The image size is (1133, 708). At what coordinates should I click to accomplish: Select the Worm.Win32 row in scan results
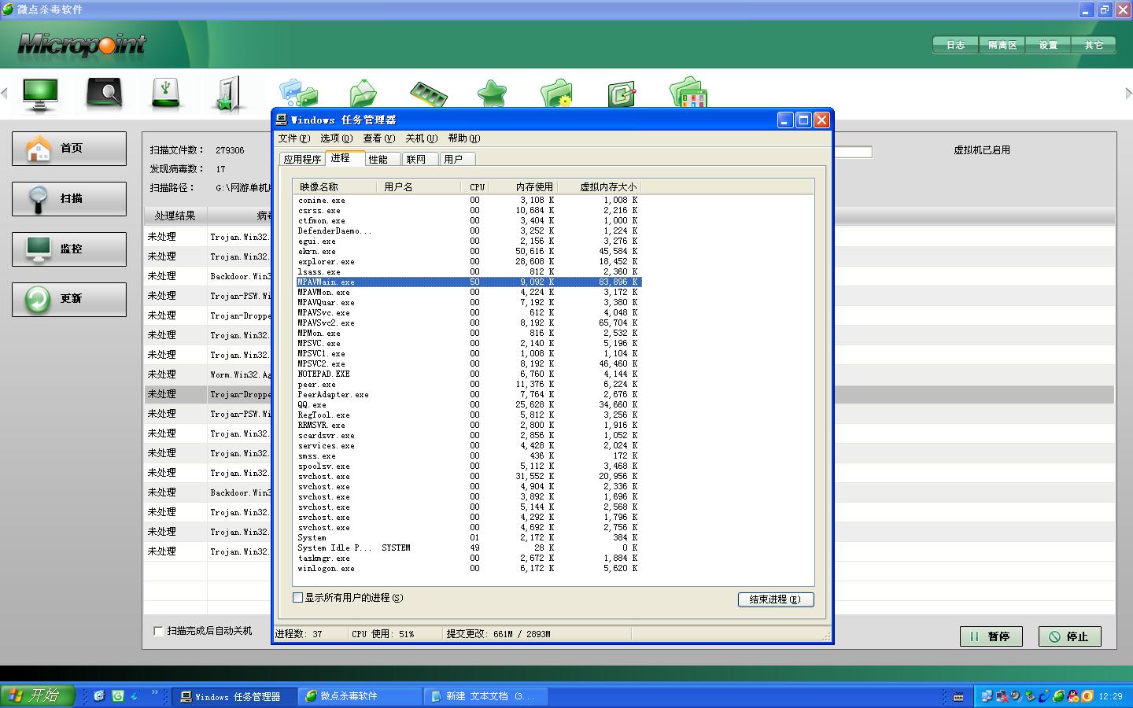[x=208, y=374]
